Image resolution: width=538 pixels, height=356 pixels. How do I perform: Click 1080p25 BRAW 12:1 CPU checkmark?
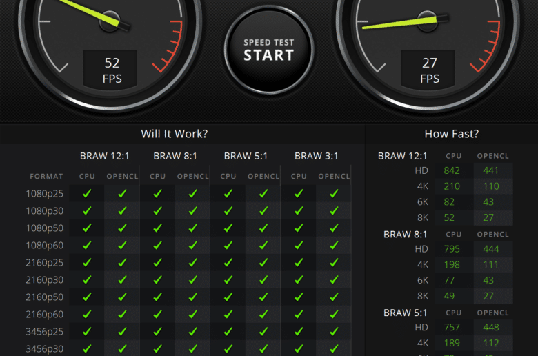pyautogui.click(x=87, y=194)
